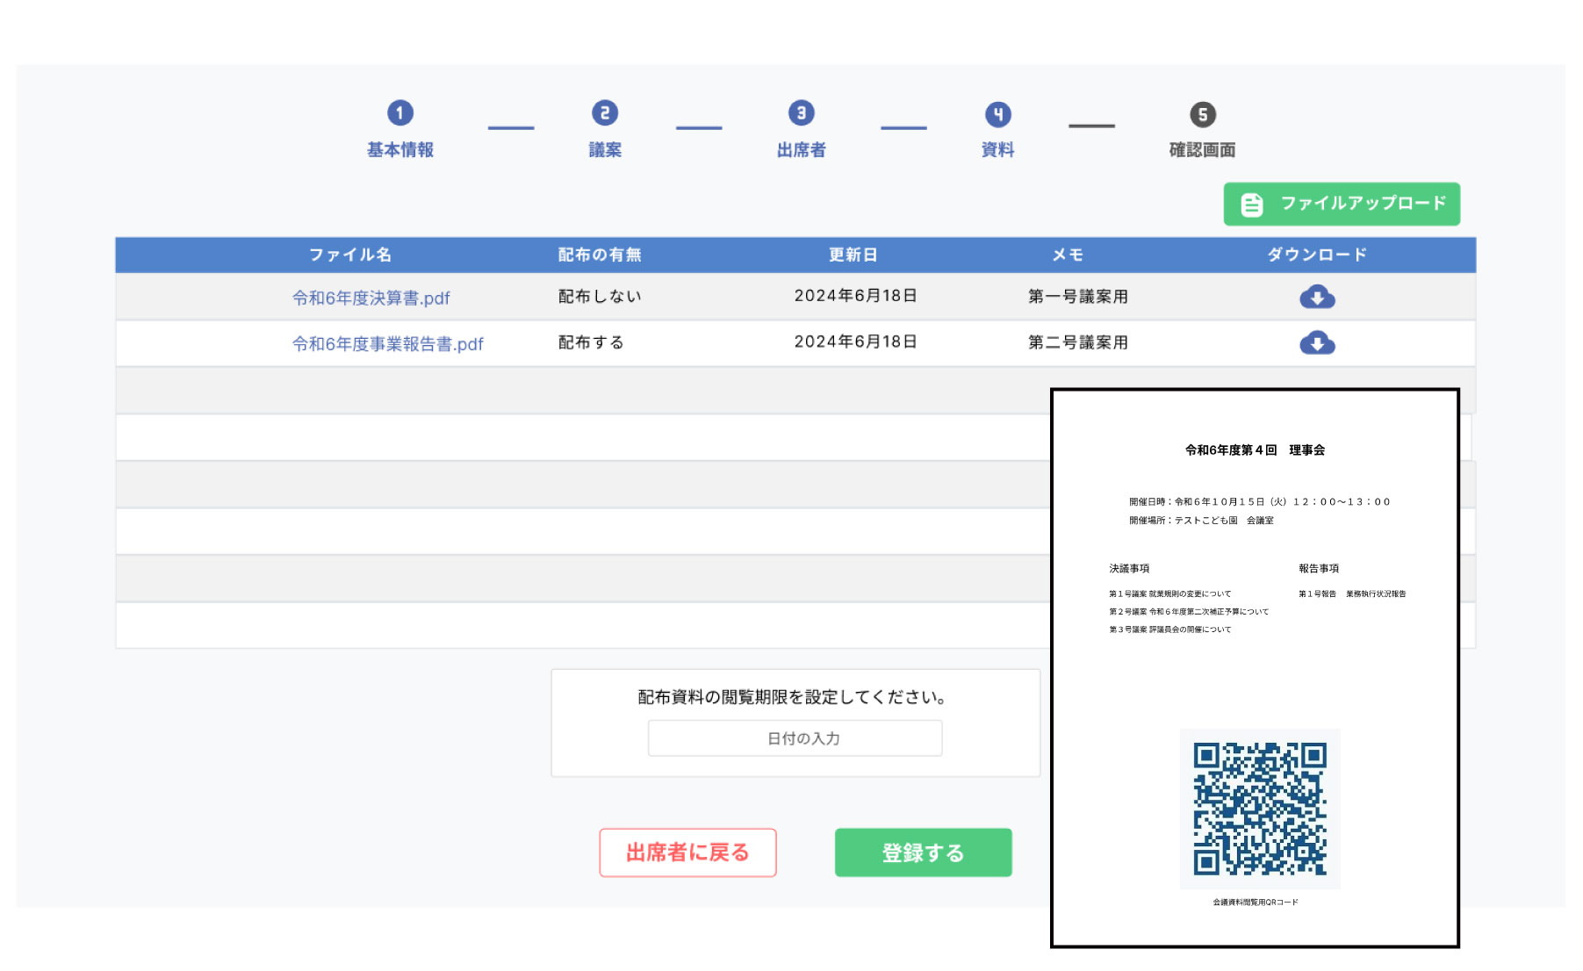Image resolution: width=1583 pixels, height=971 pixels.
Task: Switch to the 確認画面 step
Action: (1200, 147)
